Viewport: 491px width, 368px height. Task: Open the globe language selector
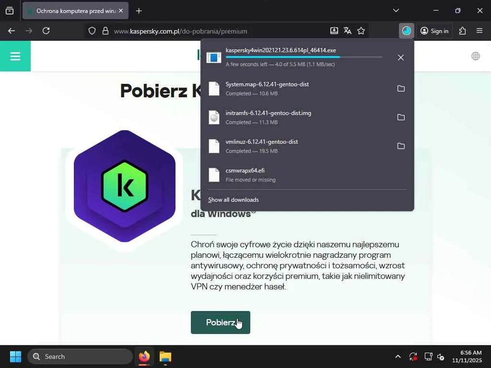pyautogui.click(x=475, y=56)
